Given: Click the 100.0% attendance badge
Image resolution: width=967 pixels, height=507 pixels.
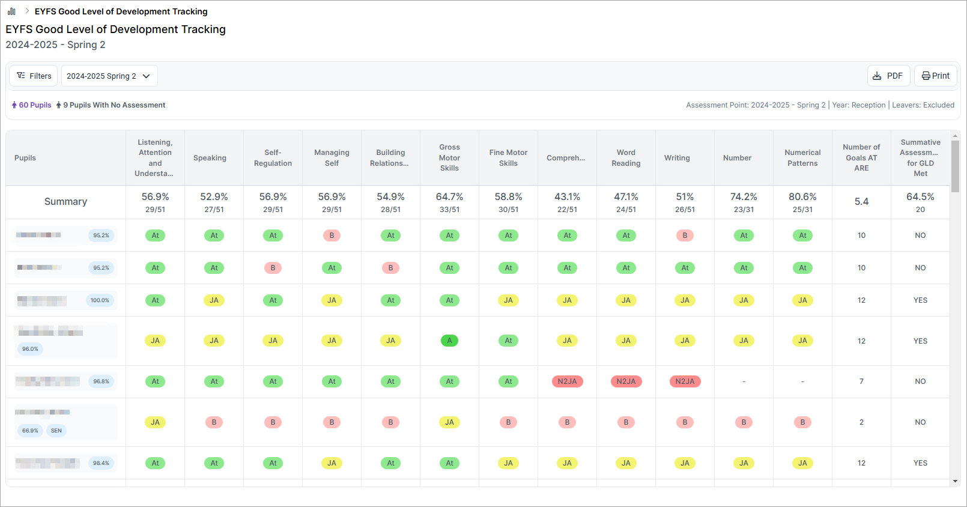Looking at the screenshot, I should click(100, 300).
